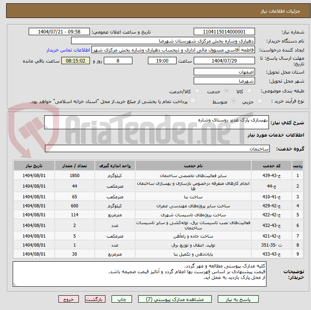311x310 pixels.
Task: Click service code ج-41-410 cell
Action: pos(271,197)
